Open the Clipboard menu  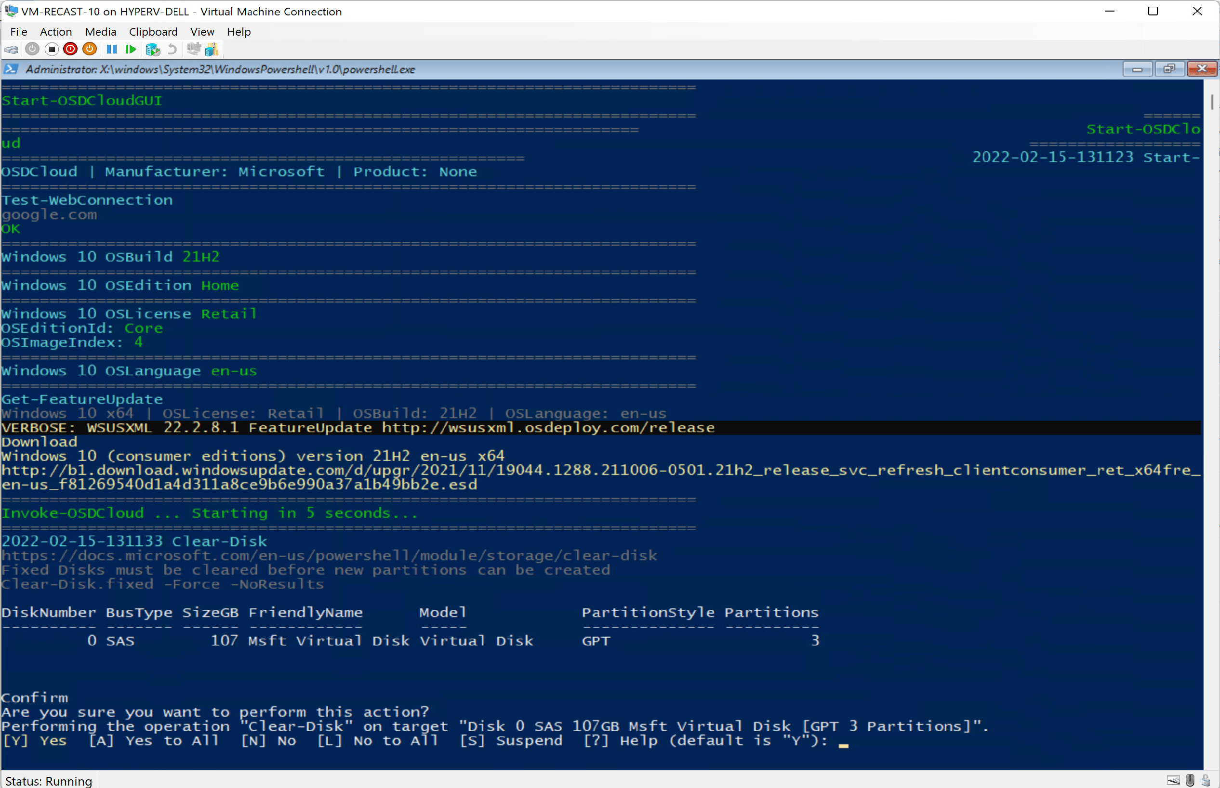coord(153,32)
